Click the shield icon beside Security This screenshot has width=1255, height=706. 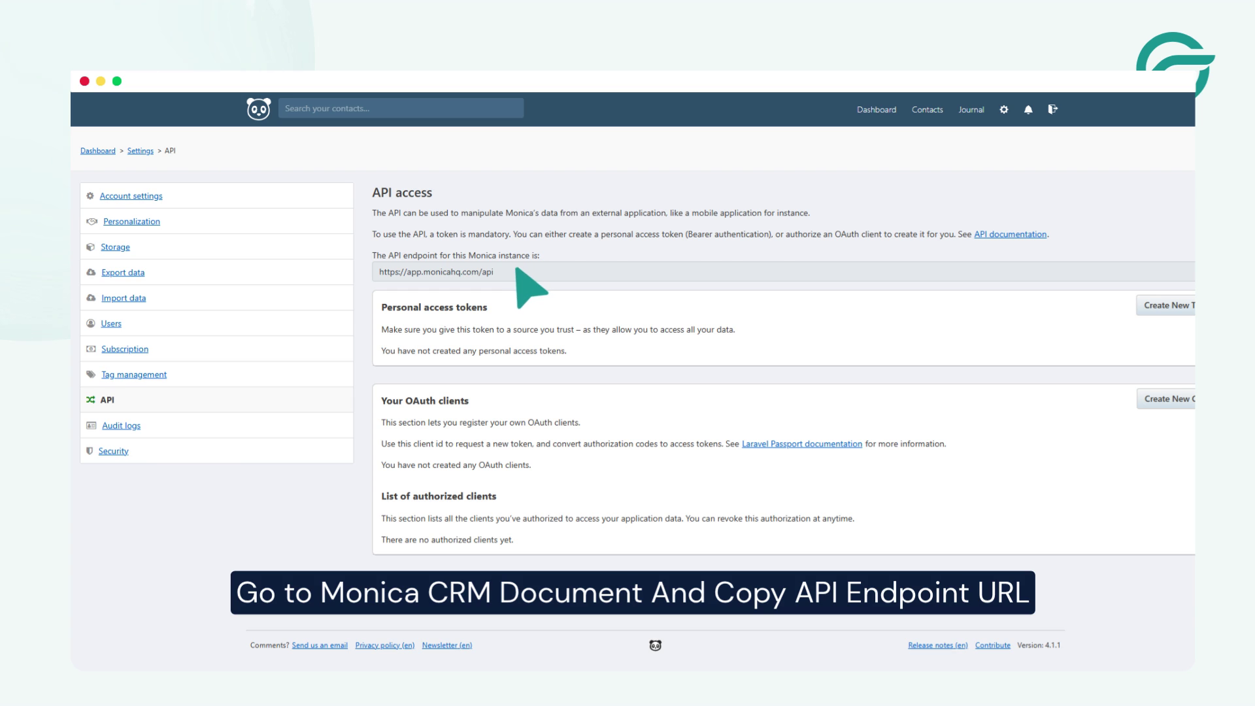90,450
